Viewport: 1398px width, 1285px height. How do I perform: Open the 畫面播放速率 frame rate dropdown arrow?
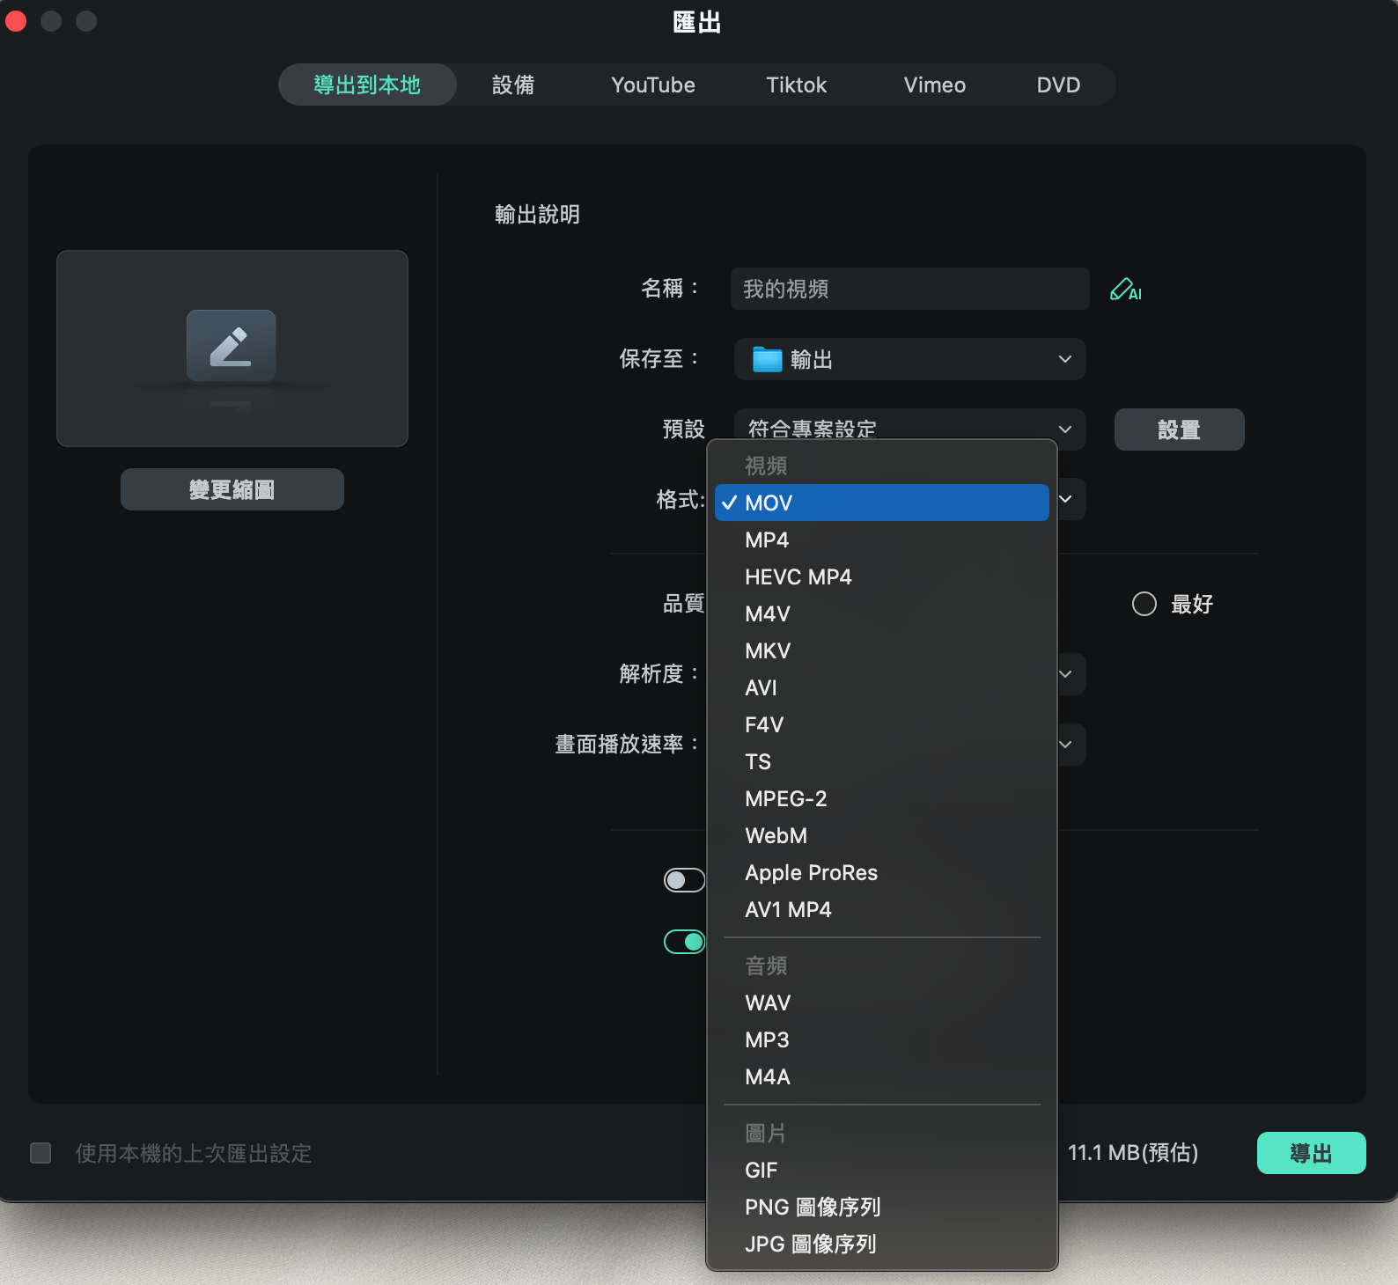point(1065,745)
